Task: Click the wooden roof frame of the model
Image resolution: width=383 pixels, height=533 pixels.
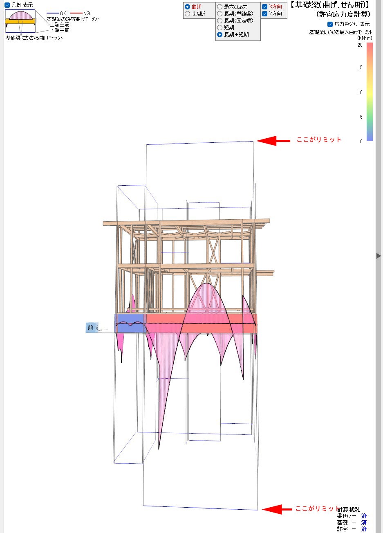Action: coord(186,223)
